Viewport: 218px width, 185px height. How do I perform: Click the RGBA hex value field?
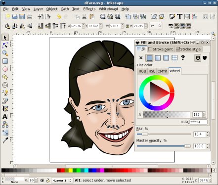pyautogui.click(x=198, y=122)
